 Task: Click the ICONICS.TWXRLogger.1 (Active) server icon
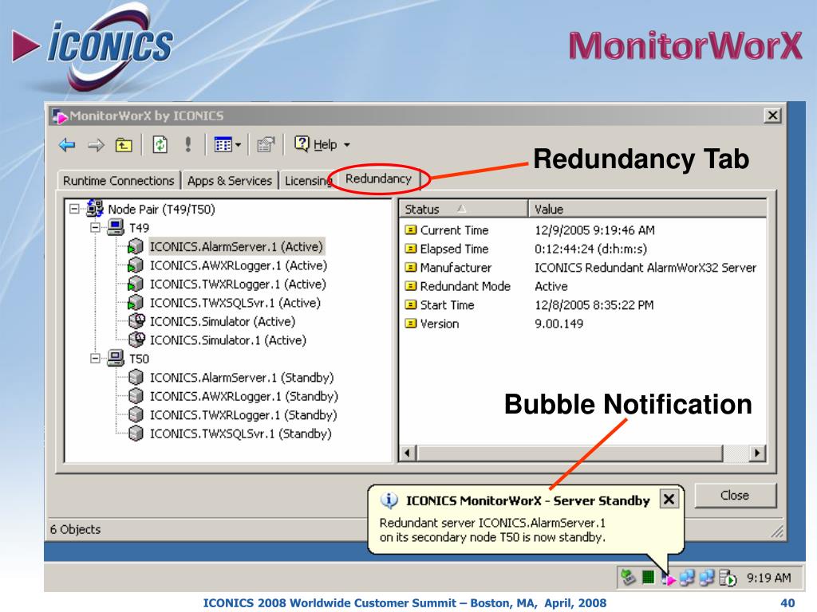click(x=136, y=284)
